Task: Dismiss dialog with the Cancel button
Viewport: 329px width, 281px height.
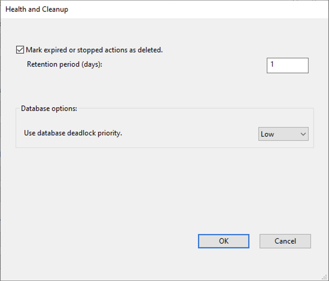Action: 285,241
